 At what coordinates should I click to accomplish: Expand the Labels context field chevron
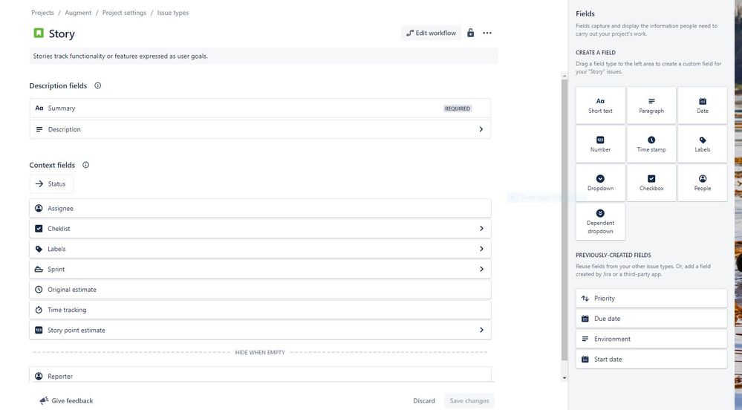(481, 249)
